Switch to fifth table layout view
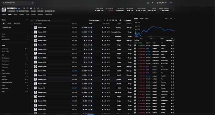215x115 pixels. point(116,20)
